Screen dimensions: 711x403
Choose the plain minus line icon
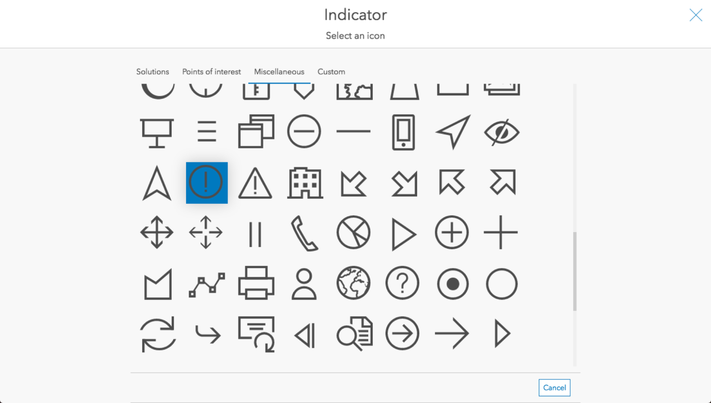353,131
